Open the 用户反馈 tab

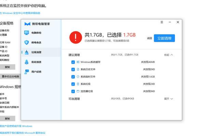(41, 72)
